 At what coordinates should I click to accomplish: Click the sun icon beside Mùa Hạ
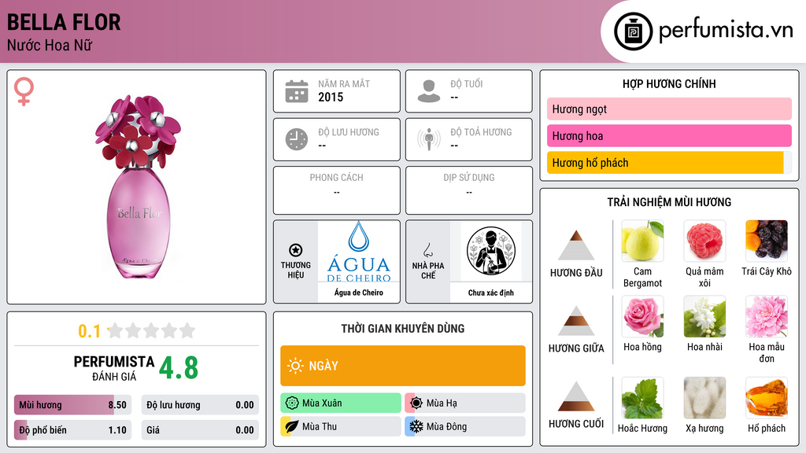point(416,403)
